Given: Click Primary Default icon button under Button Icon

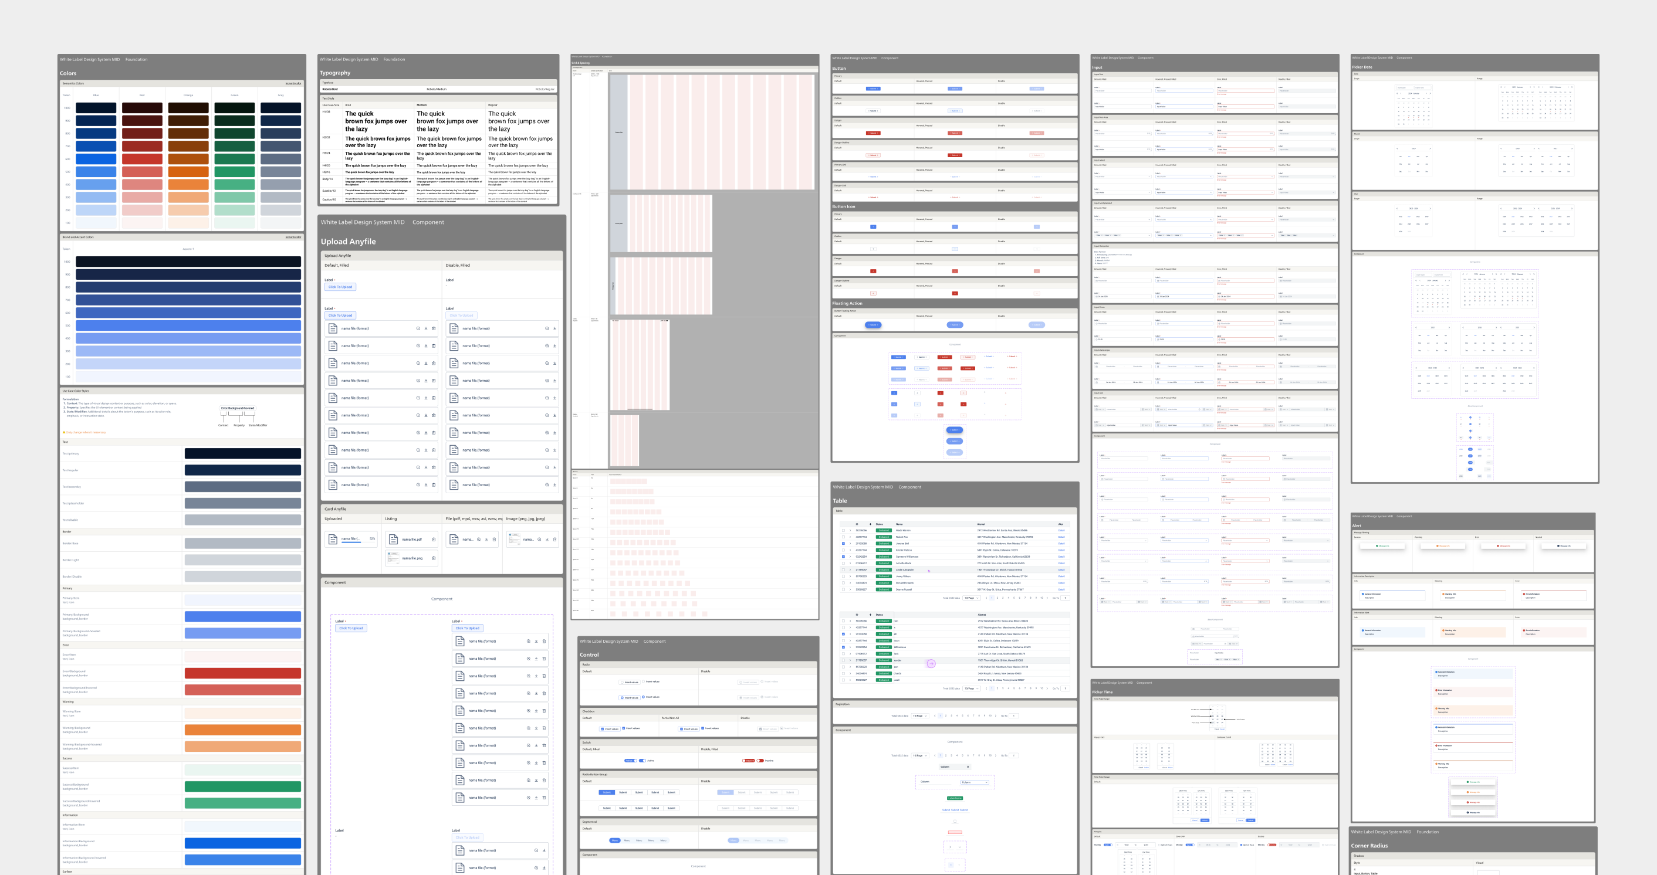Looking at the screenshot, I should coord(873,227).
